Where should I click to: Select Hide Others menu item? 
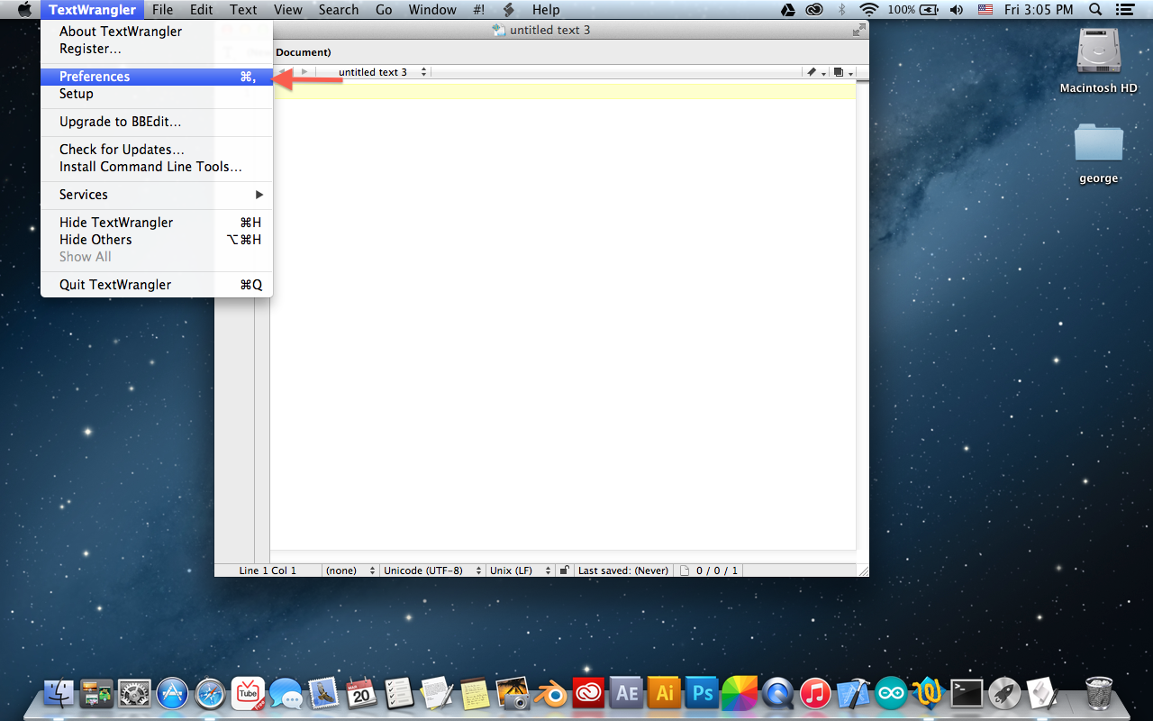click(x=157, y=240)
